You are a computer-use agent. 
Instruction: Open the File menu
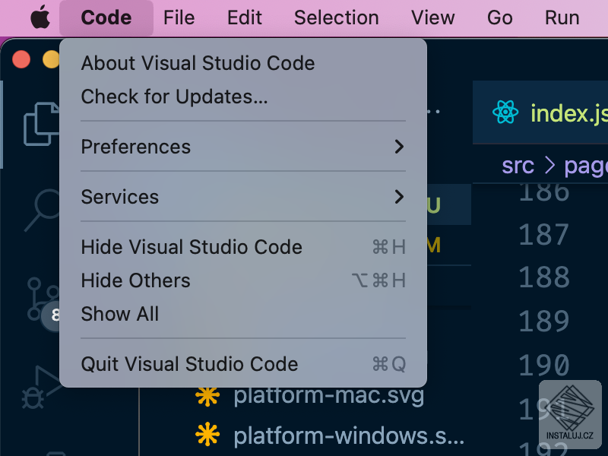[x=179, y=17]
